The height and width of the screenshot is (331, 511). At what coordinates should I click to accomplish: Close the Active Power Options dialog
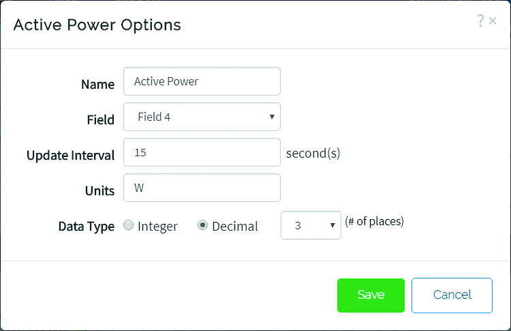click(493, 21)
